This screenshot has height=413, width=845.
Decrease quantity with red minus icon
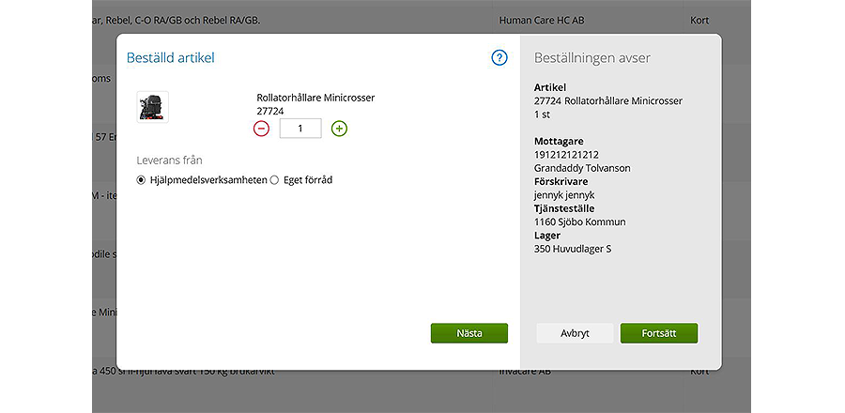(261, 129)
